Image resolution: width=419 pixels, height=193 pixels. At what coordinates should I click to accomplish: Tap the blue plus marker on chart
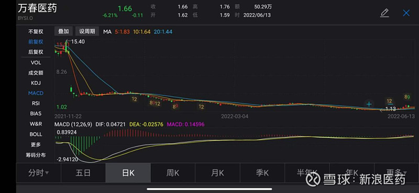[x=369, y=104]
